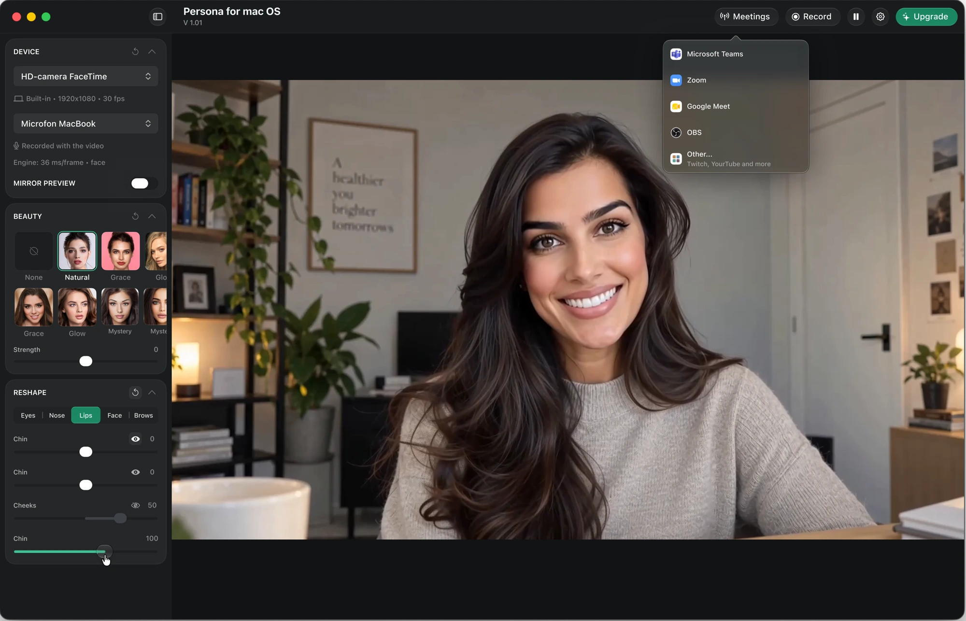Toggle the sidebar panel icon

point(157,17)
